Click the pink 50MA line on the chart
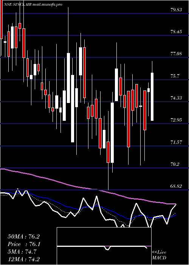 click(x=88, y=188)
